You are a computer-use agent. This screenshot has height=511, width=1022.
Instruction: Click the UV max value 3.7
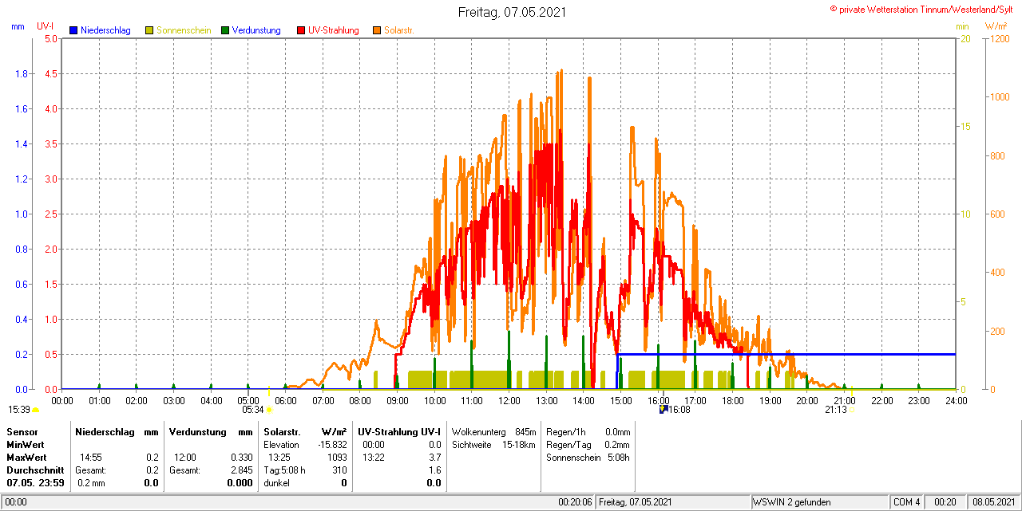click(x=434, y=458)
